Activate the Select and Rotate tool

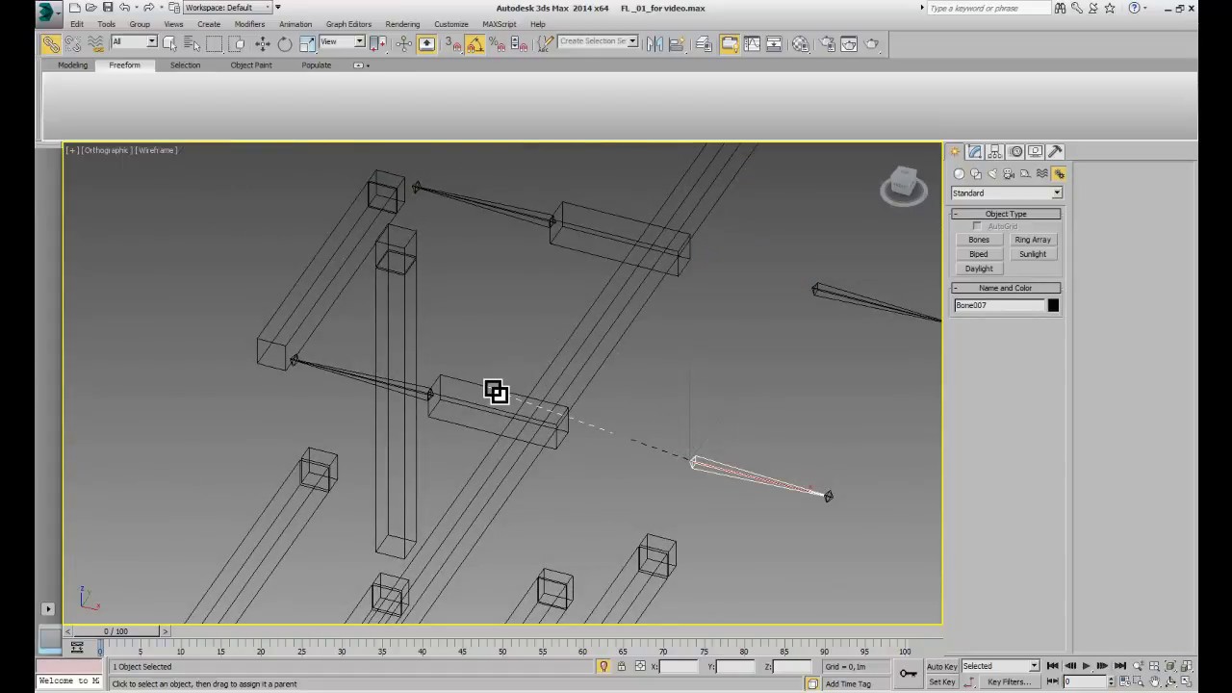[285, 43]
